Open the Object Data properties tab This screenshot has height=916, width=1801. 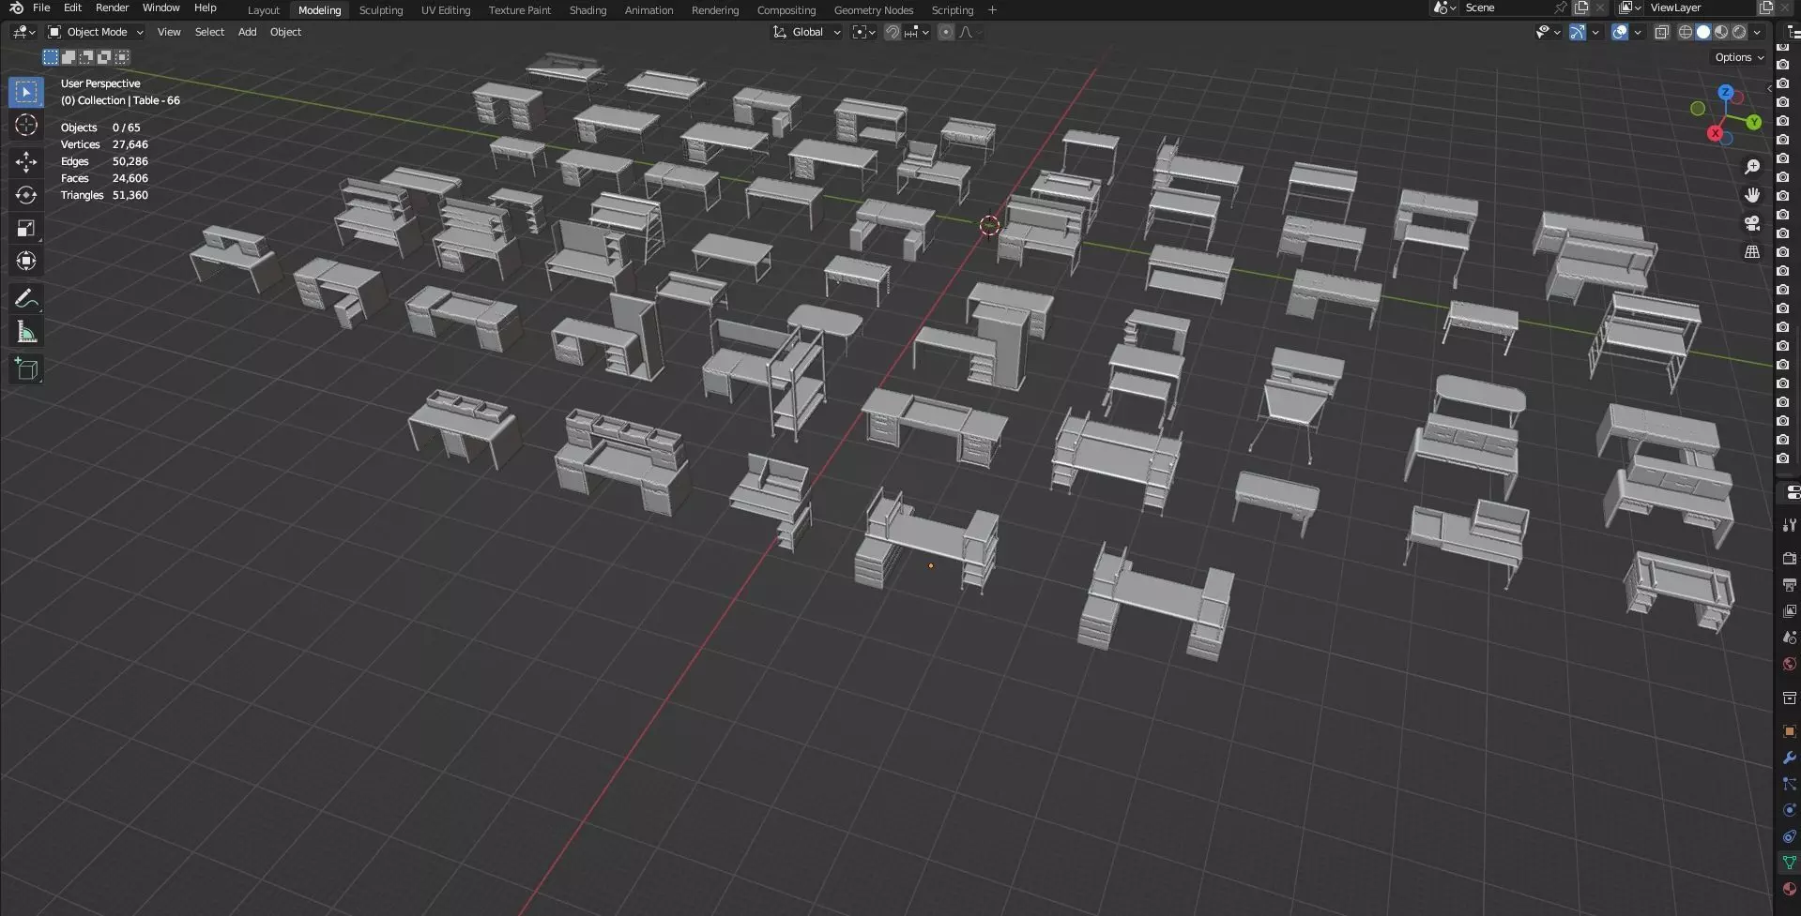point(1789,863)
